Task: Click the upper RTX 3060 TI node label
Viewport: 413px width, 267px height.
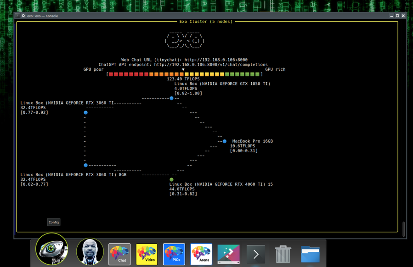Action: [67, 103]
